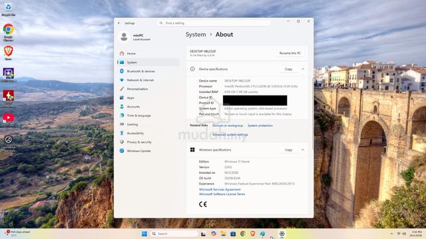426x239 pixels.
Task: Open the Windows Start menu
Action: pos(144,234)
